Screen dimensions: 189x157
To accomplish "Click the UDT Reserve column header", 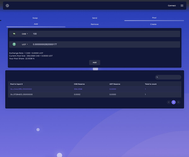I will [115, 84].
